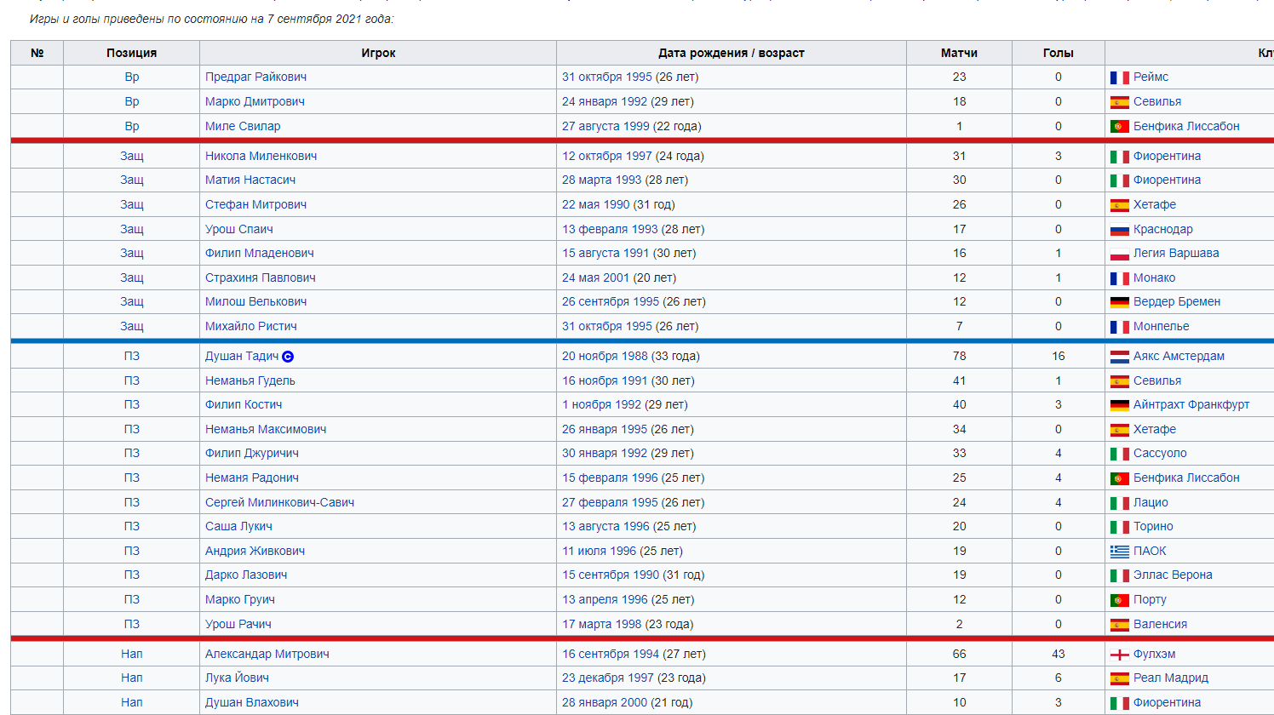Click the date link 20 ноября 1988
This screenshot has height=715, width=1274.
[x=605, y=356]
